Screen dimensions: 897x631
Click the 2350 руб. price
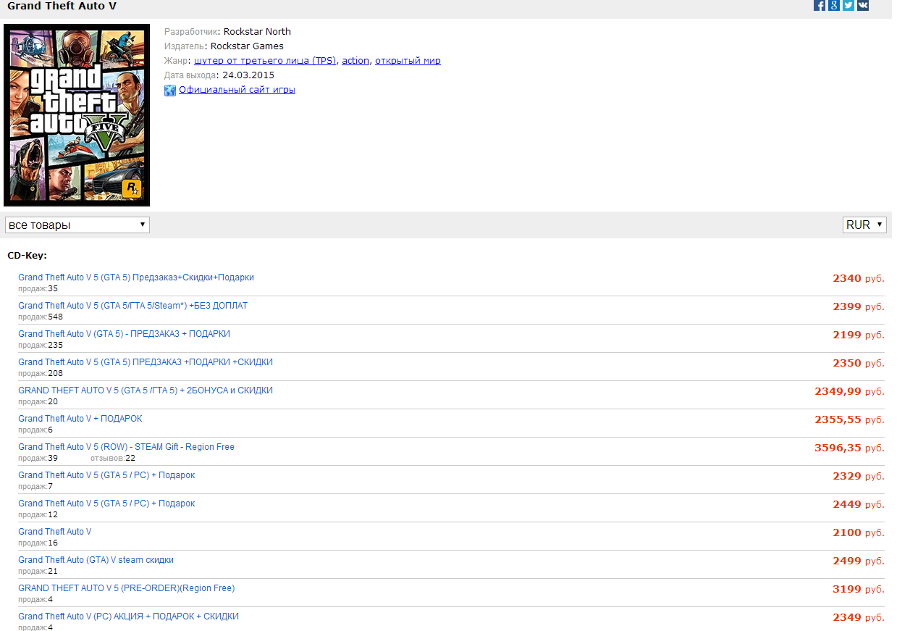tap(859, 363)
